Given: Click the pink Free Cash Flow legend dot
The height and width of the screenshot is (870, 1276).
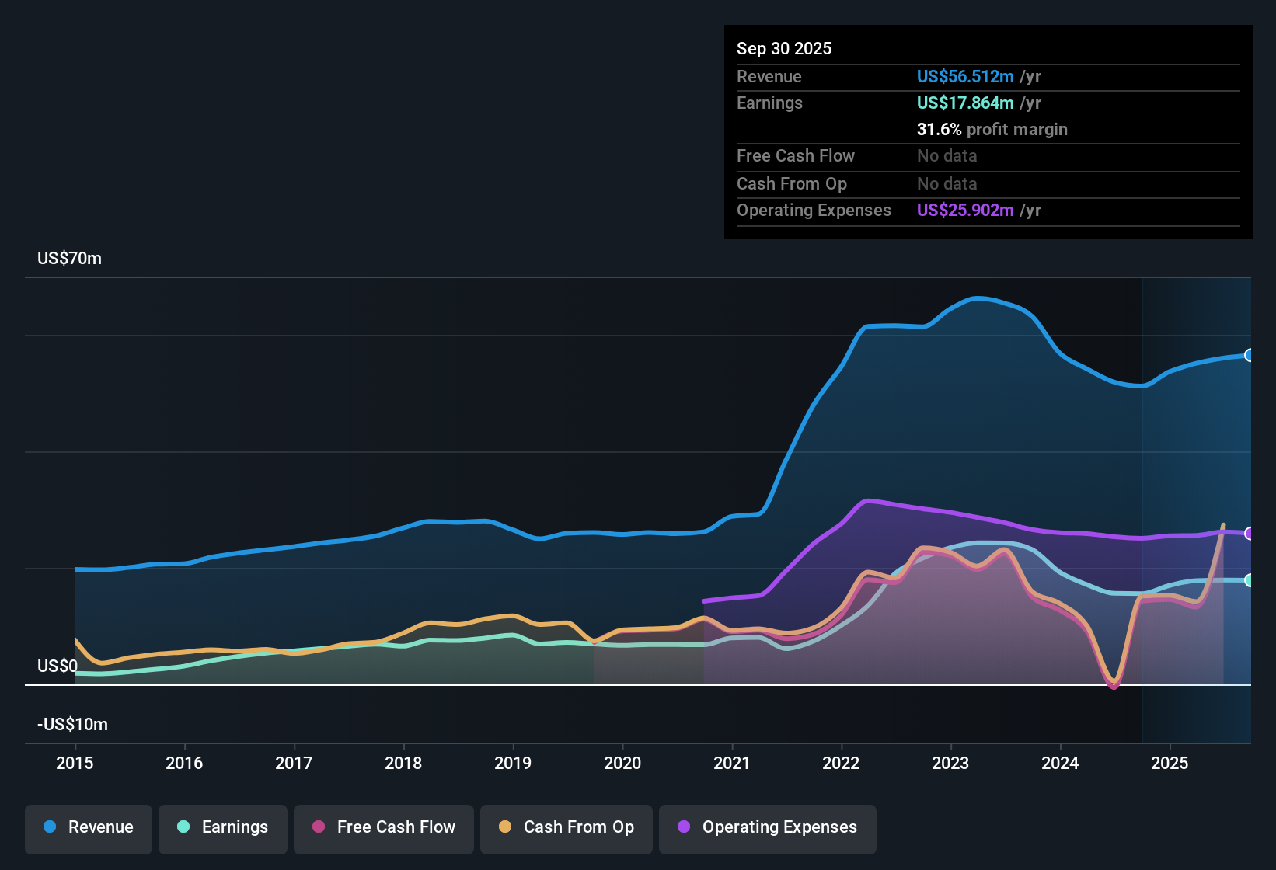Looking at the screenshot, I should (319, 826).
